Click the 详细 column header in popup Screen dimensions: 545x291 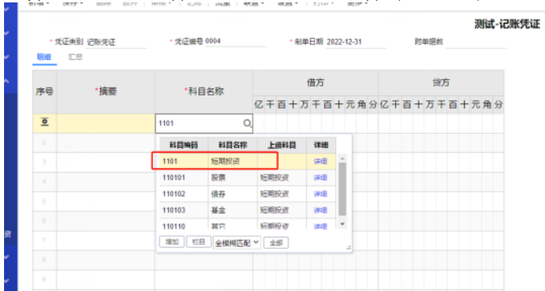tap(321, 145)
